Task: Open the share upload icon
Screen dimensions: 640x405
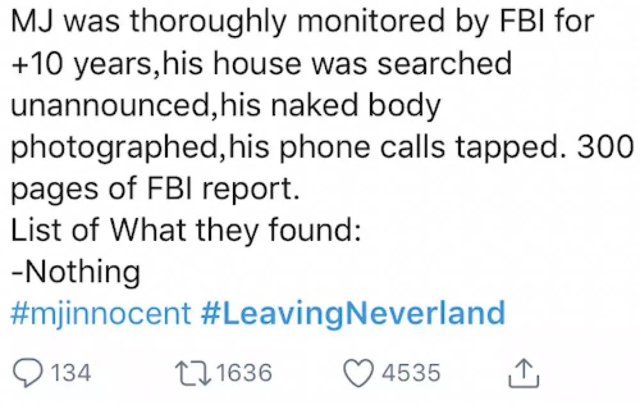Action: pos(524,373)
